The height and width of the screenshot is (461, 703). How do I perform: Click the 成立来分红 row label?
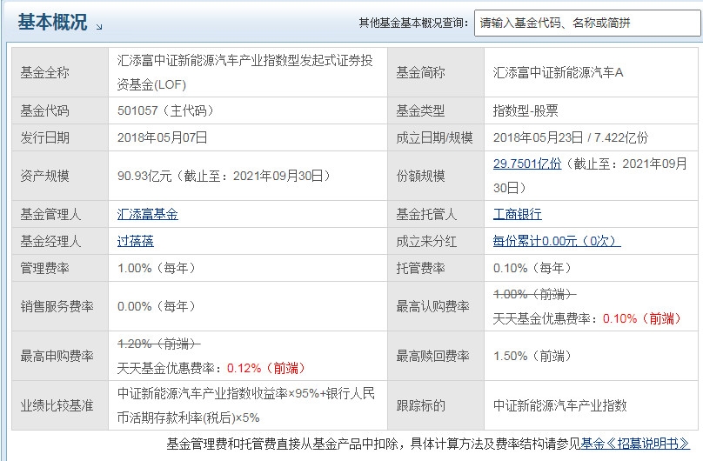[426, 241]
